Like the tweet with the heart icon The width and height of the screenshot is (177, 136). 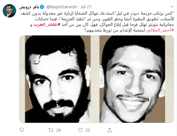coord(80,130)
